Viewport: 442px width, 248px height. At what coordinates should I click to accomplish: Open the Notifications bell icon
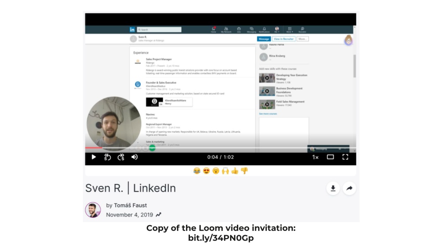264,30
